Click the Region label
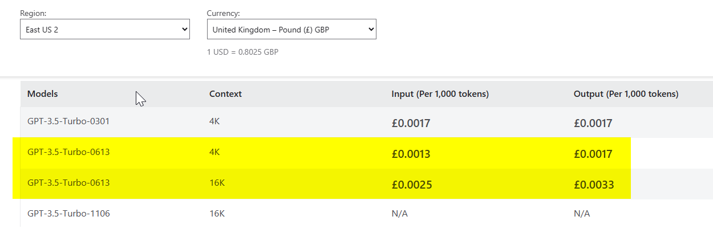The width and height of the screenshot is (713, 249). pyautogui.click(x=33, y=13)
